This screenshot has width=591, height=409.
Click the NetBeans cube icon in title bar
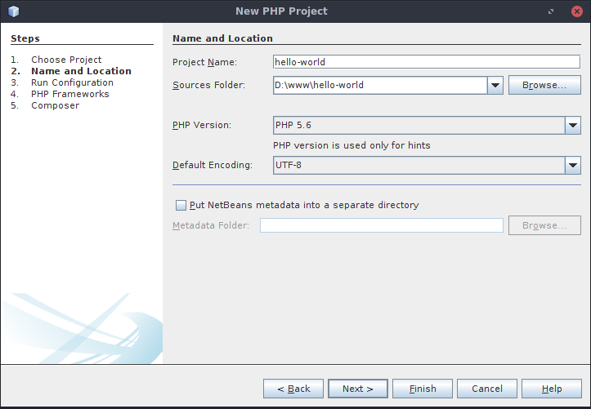pyautogui.click(x=14, y=11)
